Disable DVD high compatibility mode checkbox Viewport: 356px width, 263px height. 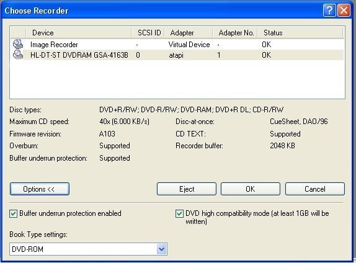coord(179,213)
